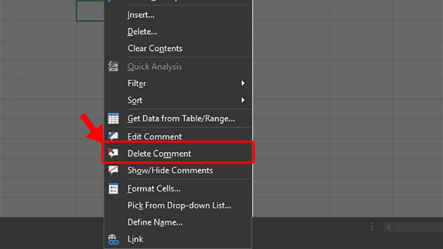Click the Edit Comment icon
Image resolution: width=443 pixels, height=249 pixels.
113,136
